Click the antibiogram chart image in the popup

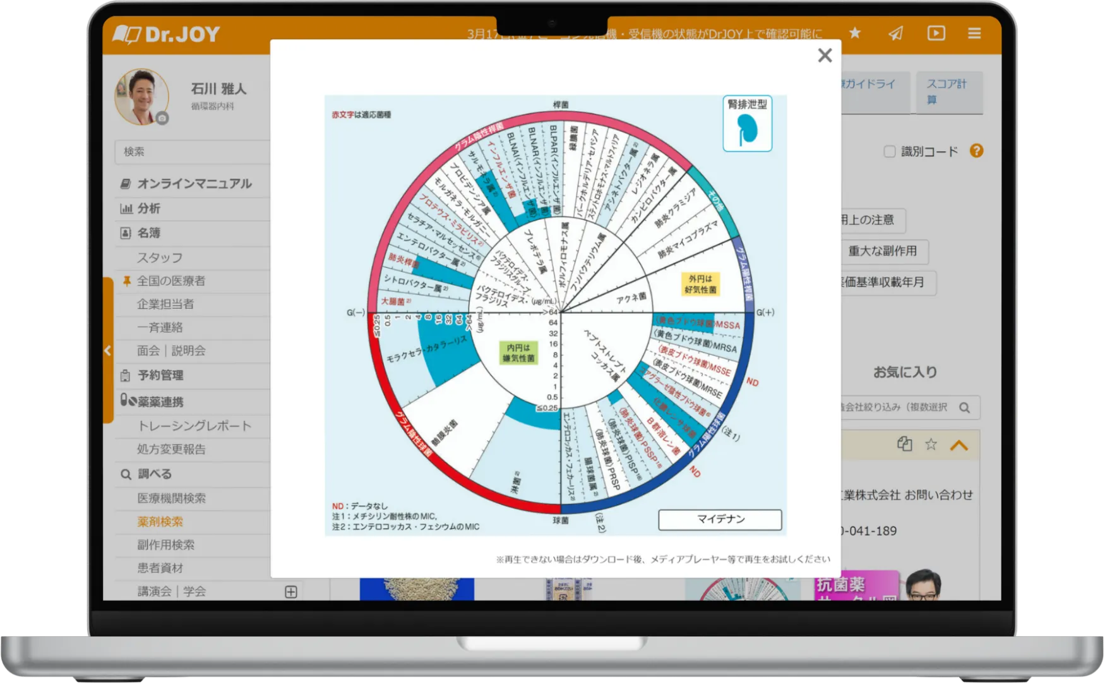pos(556,315)
